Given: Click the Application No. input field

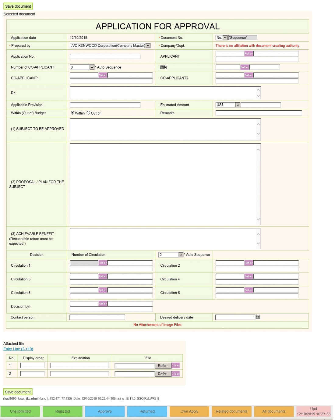Looking at the screenshot, I should click(x=105, y=56).
